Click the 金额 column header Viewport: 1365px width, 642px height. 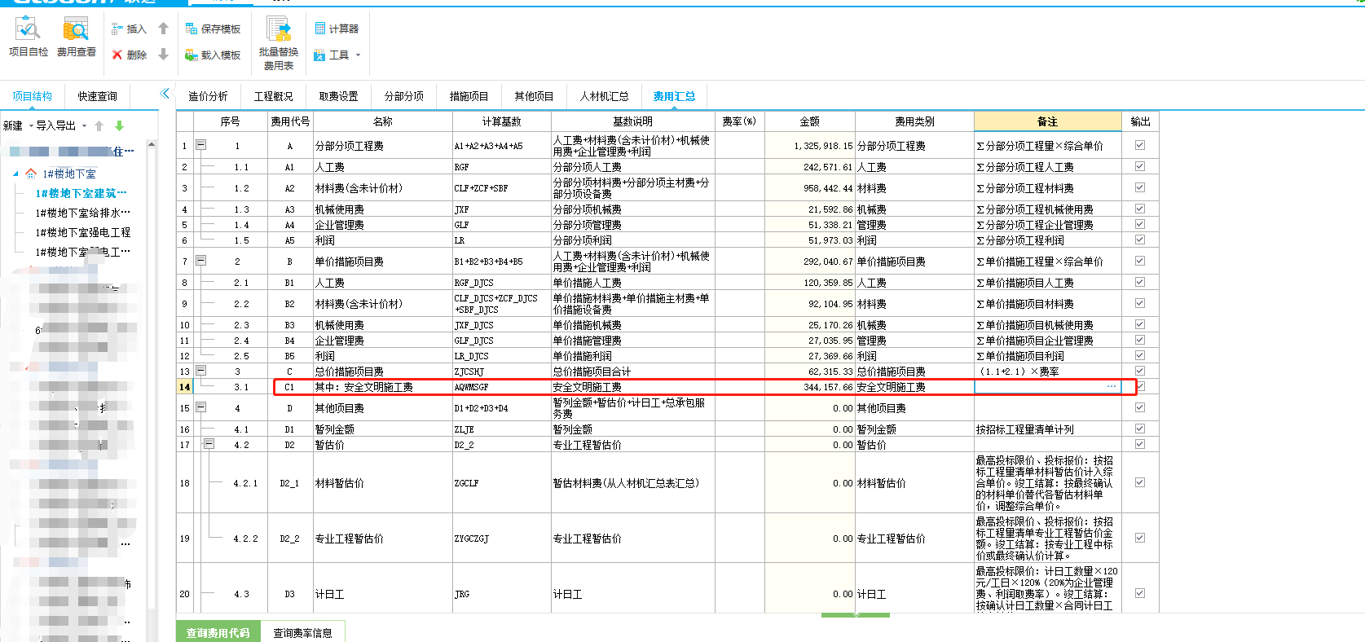point(809,121)
